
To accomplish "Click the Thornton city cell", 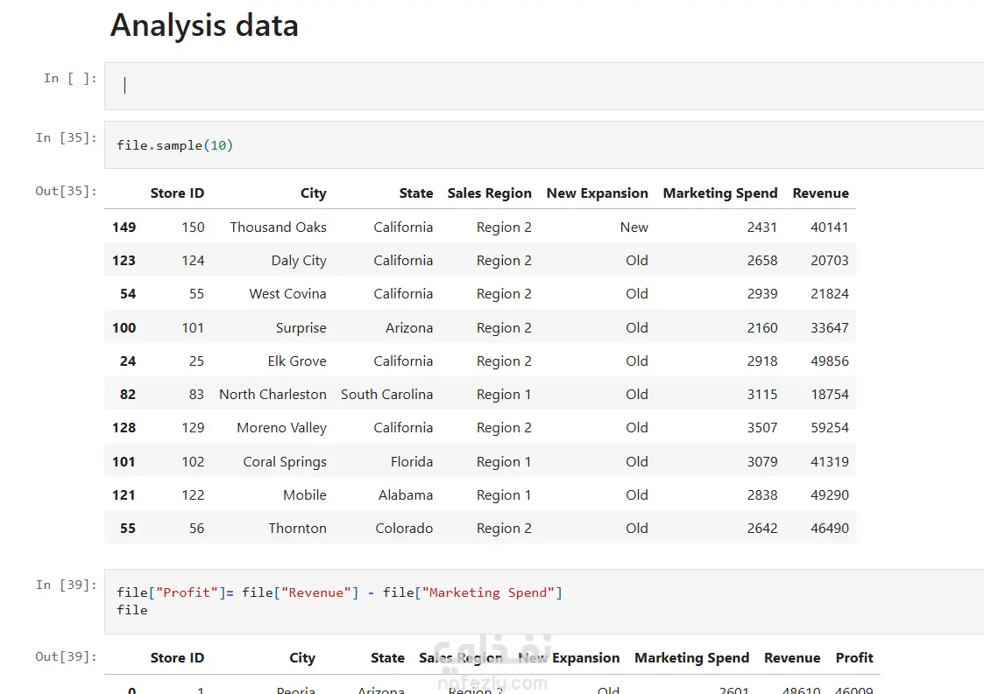I will click(x=297, y=528).
